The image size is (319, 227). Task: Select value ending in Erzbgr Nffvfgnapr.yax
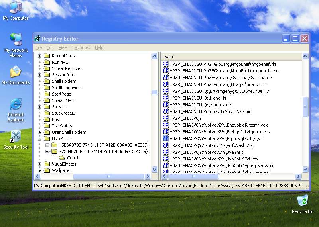220,132
